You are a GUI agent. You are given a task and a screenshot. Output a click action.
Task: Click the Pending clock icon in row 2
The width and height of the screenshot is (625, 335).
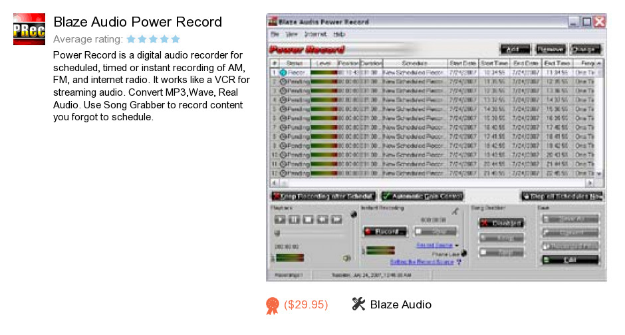[283, 82]
